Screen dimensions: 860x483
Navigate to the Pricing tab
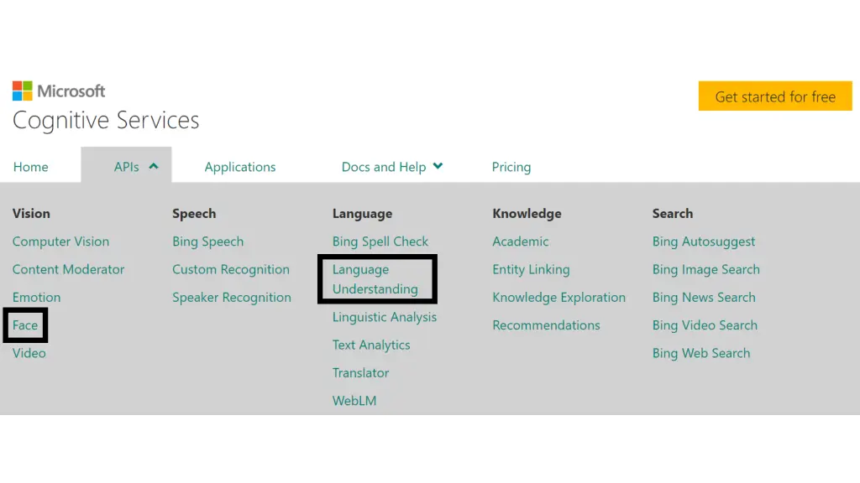(511, 167)
